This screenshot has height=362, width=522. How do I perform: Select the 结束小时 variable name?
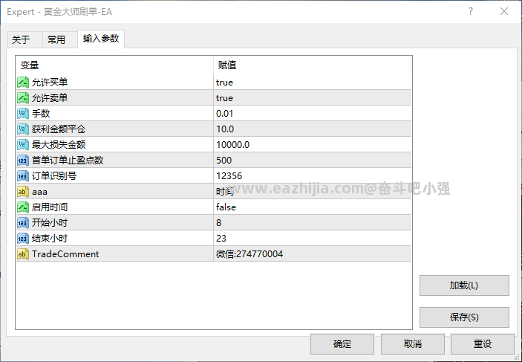(50, 239)
